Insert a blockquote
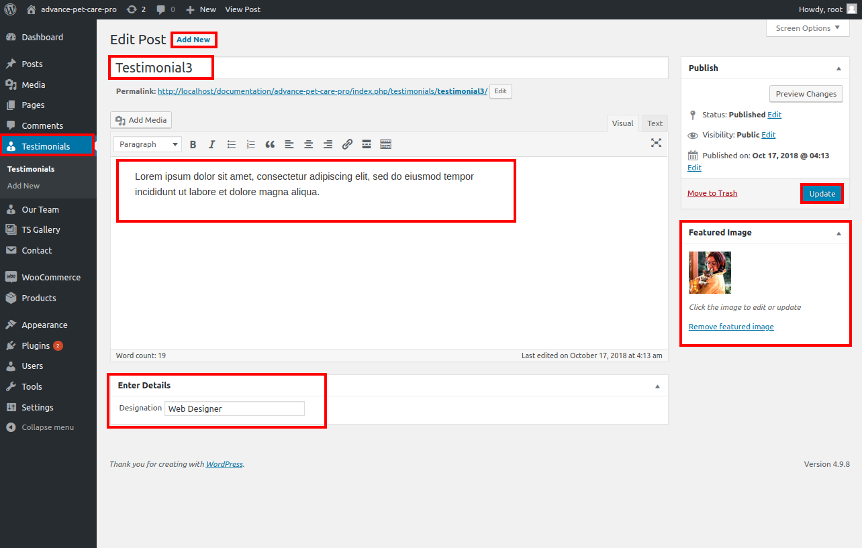862x548 pixels. pyautogui.click(x=270, y=144)
